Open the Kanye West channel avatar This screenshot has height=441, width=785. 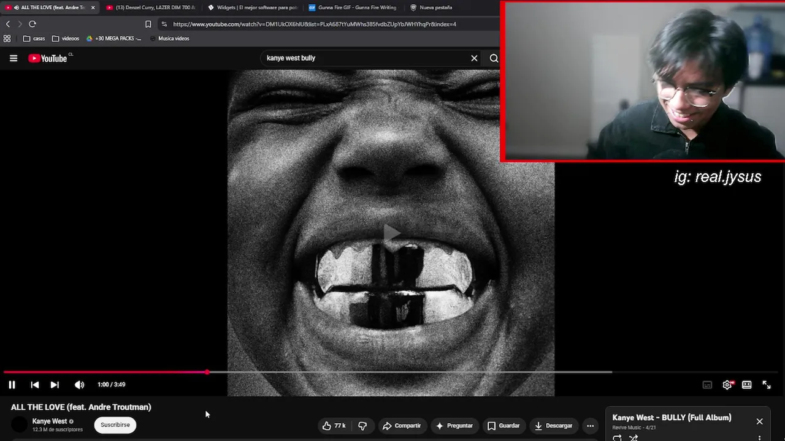click(x=20, y=424)
